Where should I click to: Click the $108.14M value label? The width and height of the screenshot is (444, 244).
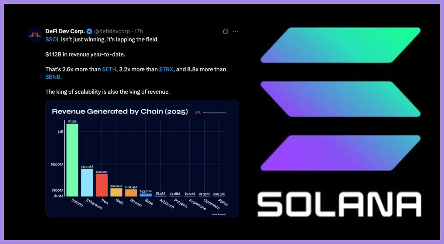pos(131,187)
